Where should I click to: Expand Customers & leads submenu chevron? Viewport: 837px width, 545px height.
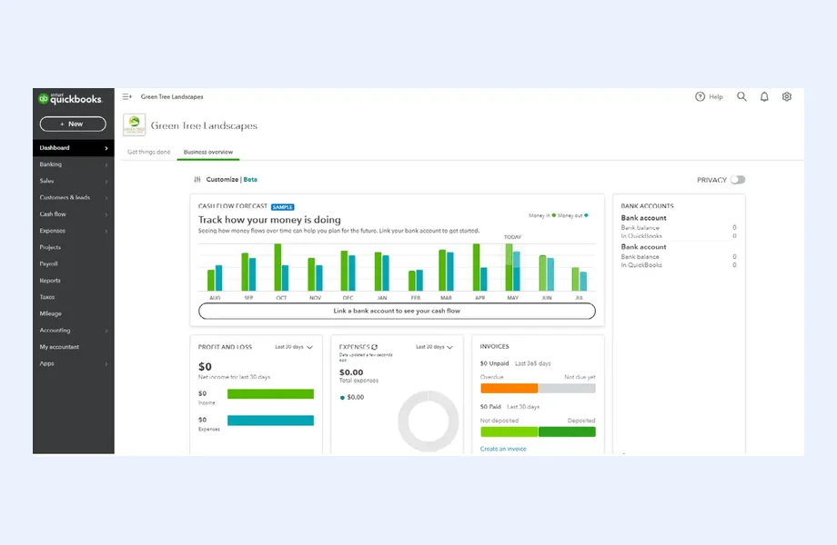pos(106,198)
